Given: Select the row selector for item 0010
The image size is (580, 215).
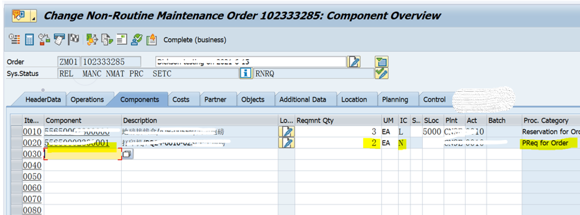Looking at the screenshot, I should pos(17,132).
